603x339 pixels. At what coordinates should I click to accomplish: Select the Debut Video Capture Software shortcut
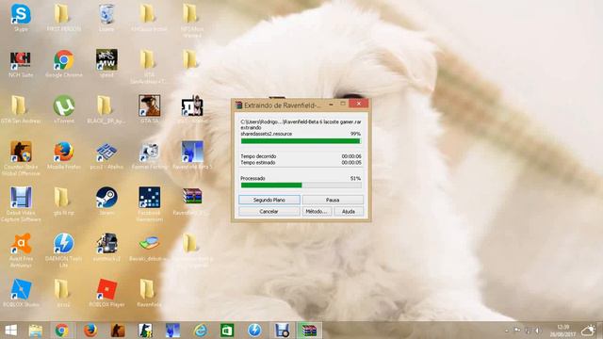click(21, 204)
